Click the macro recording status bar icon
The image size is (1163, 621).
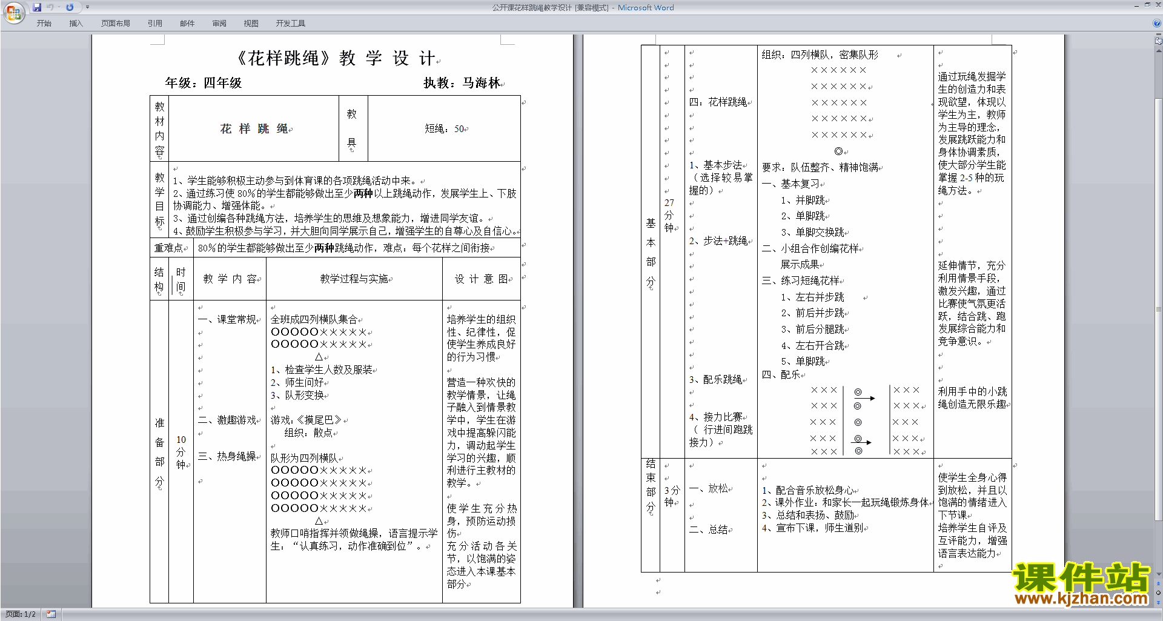[51, 614]
